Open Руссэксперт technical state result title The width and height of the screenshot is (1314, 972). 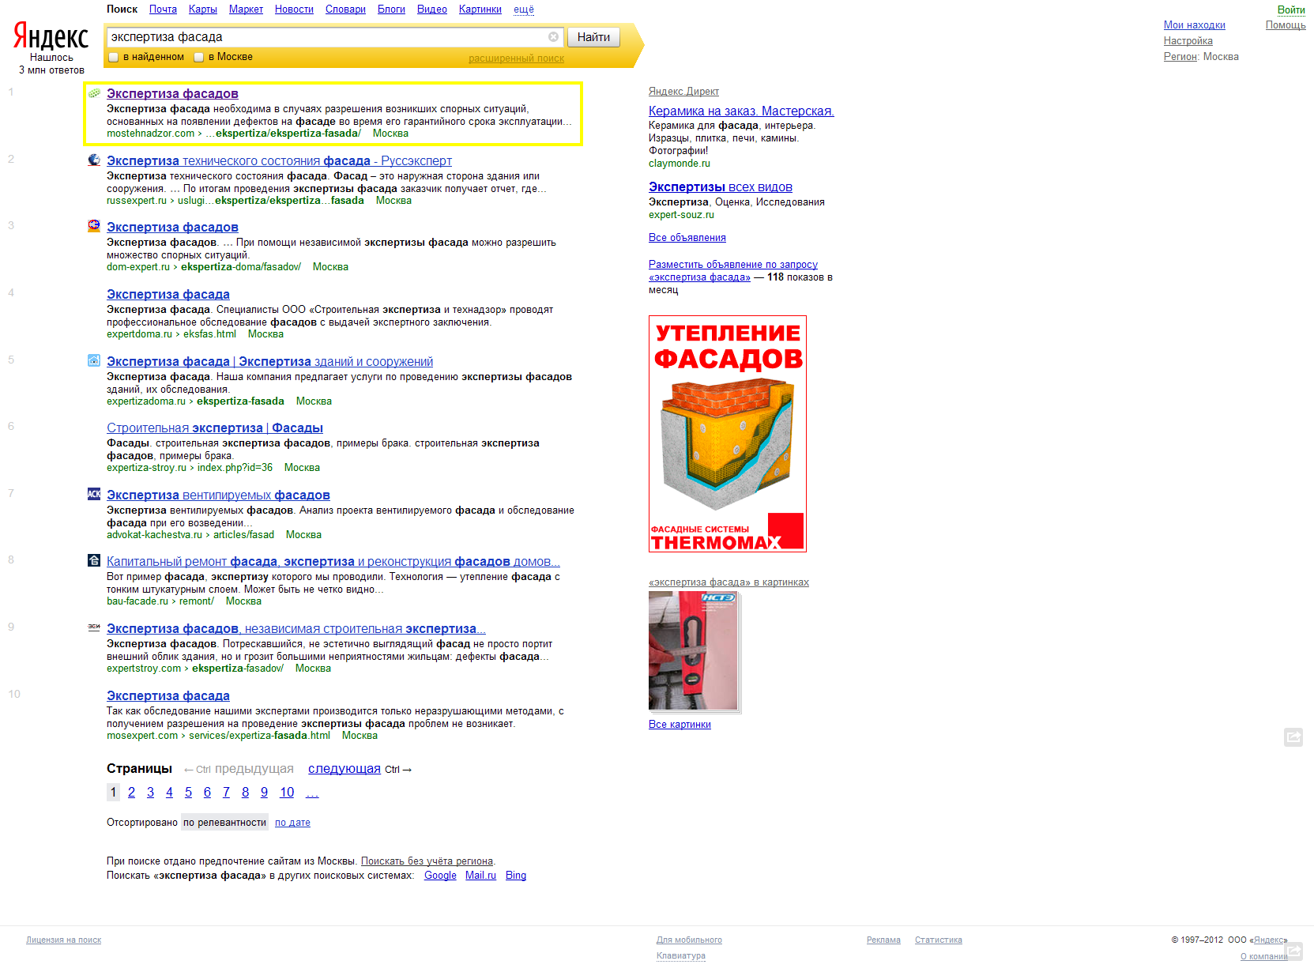click(x=279, y=161)
